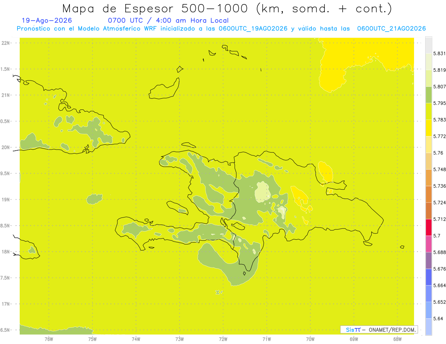The height and width of the screenshot is (344, 446).
Task: Click the legend value '5.724'
Action: tap(440, 202)
